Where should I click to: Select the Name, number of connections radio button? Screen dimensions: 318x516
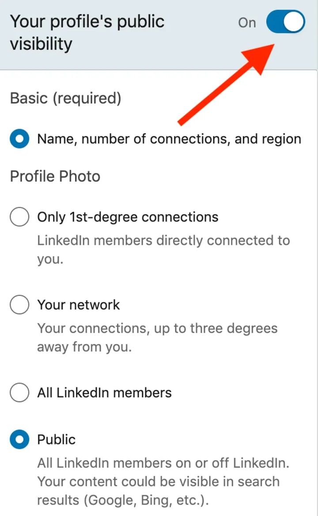coord(19,139)
